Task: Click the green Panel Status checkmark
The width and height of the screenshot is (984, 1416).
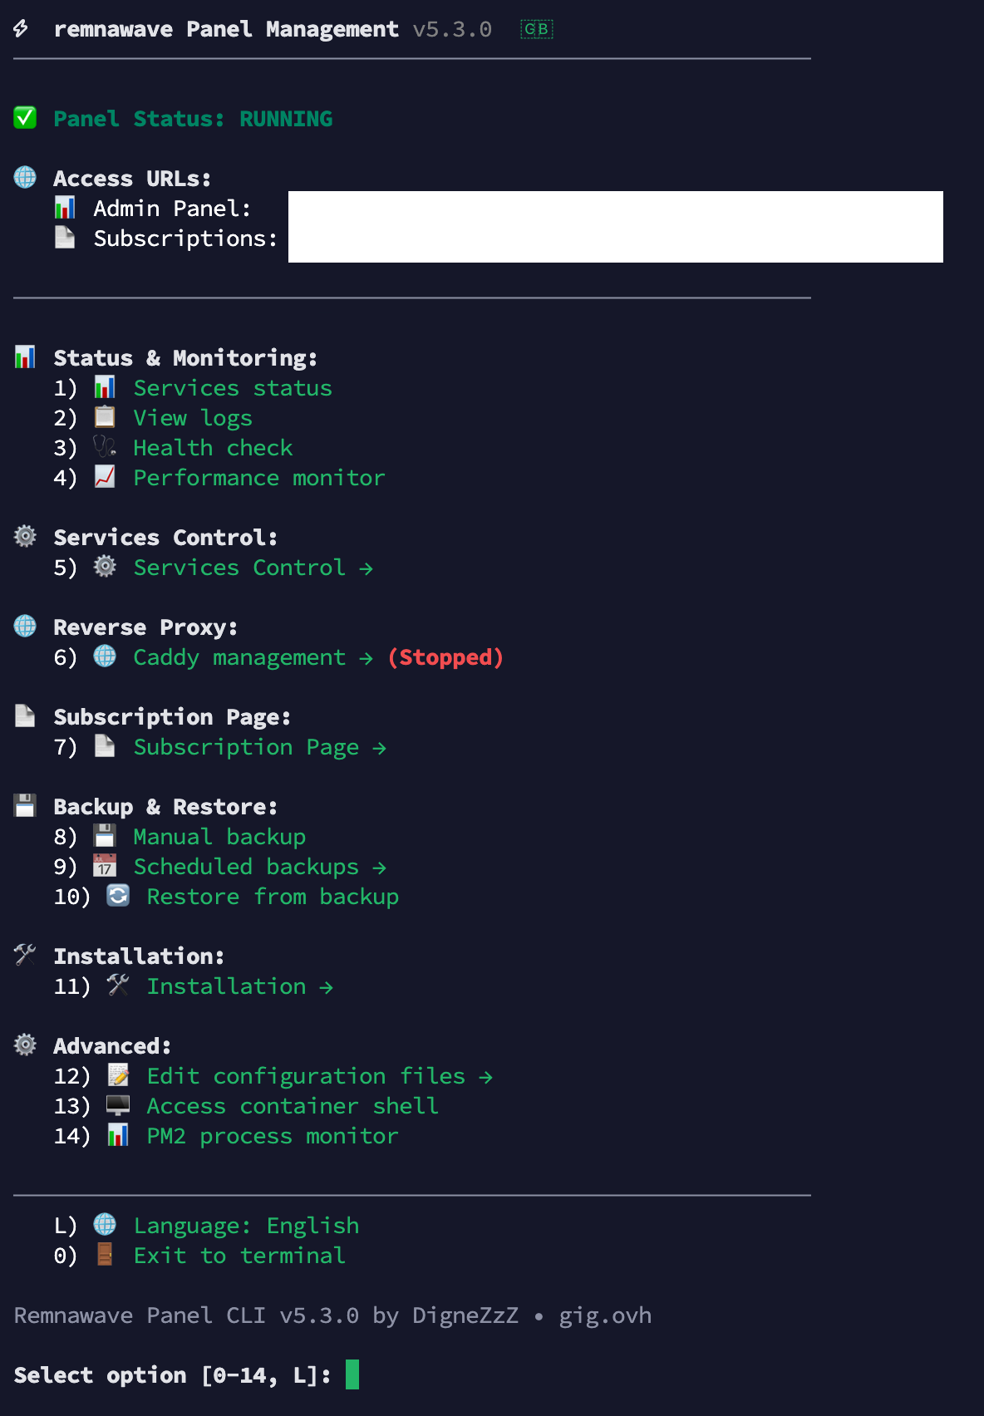Action: tap(25, 118)
